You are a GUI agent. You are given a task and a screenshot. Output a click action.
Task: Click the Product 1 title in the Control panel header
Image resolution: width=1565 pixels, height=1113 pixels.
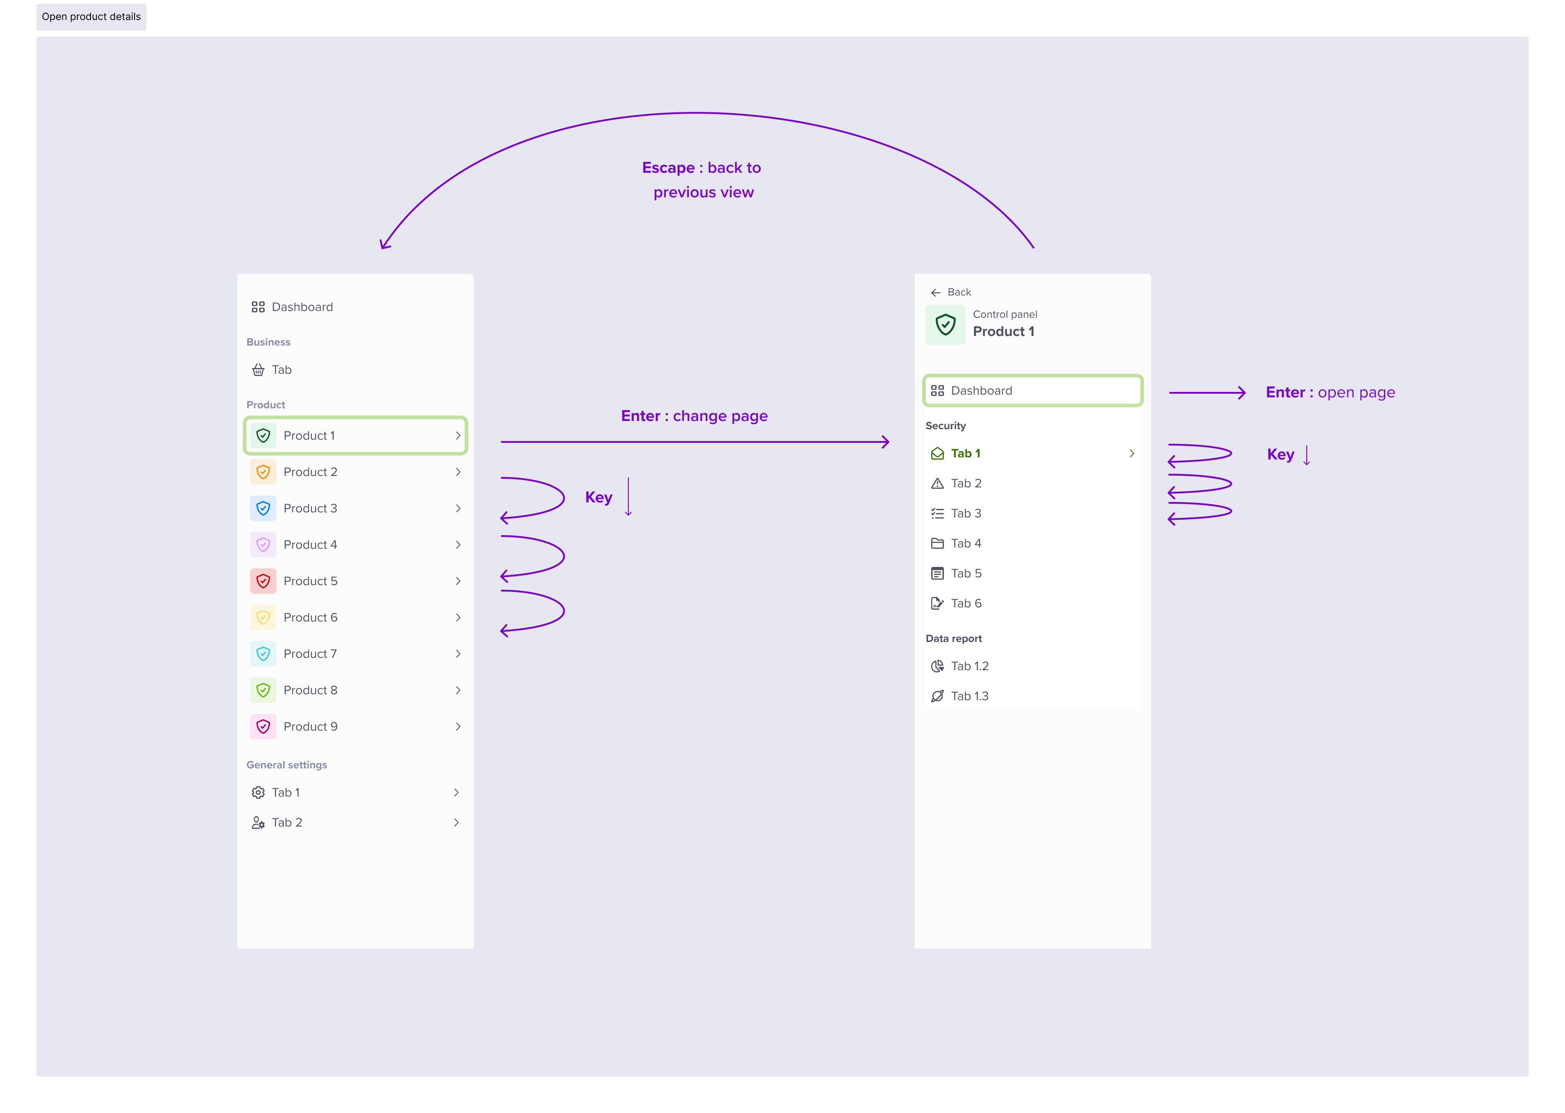[x=1004, y=332]
